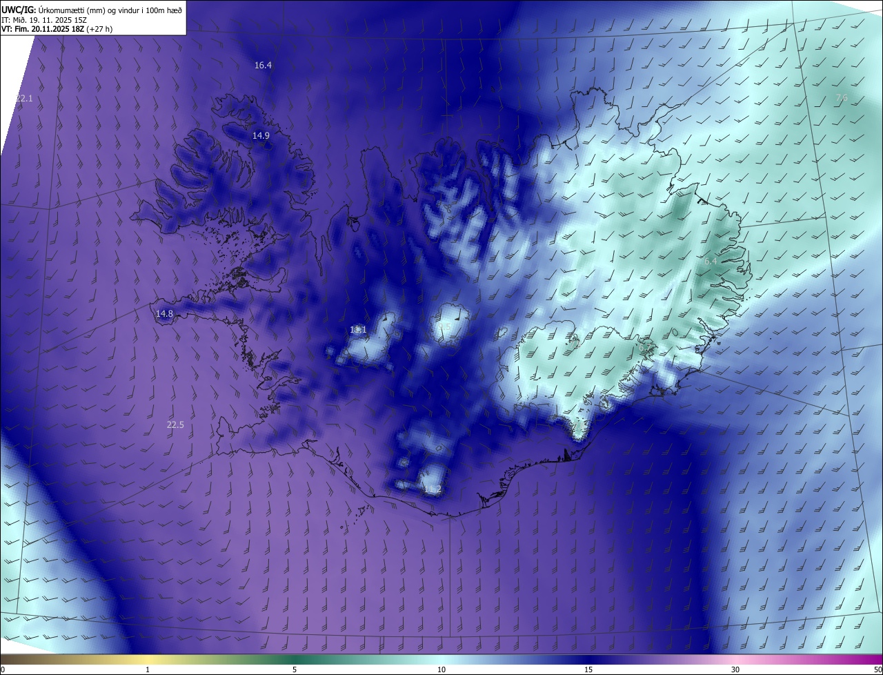The width and height of the screenshot is (883, 675).
Task: Click the 1 label on the color scale
Action: [148, 669]
